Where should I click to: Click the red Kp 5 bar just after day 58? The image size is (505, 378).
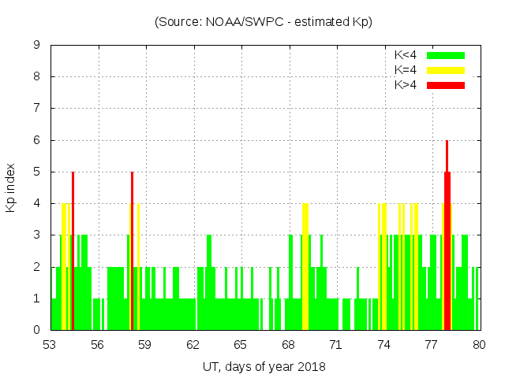132,252
